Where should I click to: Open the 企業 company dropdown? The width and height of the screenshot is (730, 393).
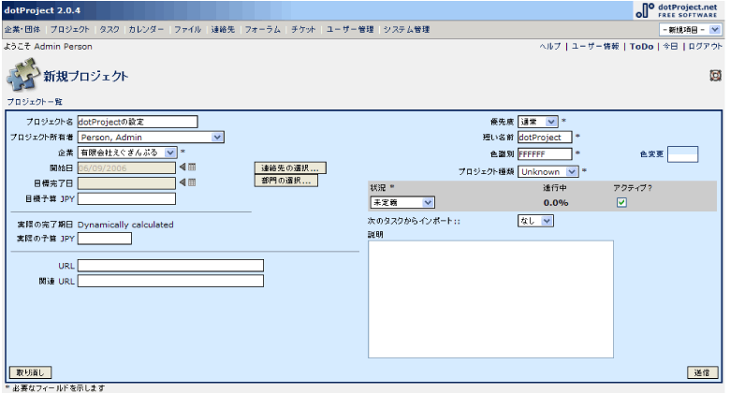(x=127, y=153)
